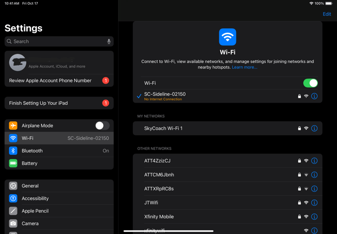Open info icon for ATTCM6Jbnh
Screen dimensions: 337x234
click(314, 175)
